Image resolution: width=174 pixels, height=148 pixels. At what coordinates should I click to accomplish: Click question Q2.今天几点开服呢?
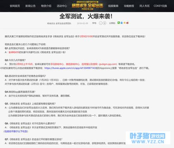15,60
